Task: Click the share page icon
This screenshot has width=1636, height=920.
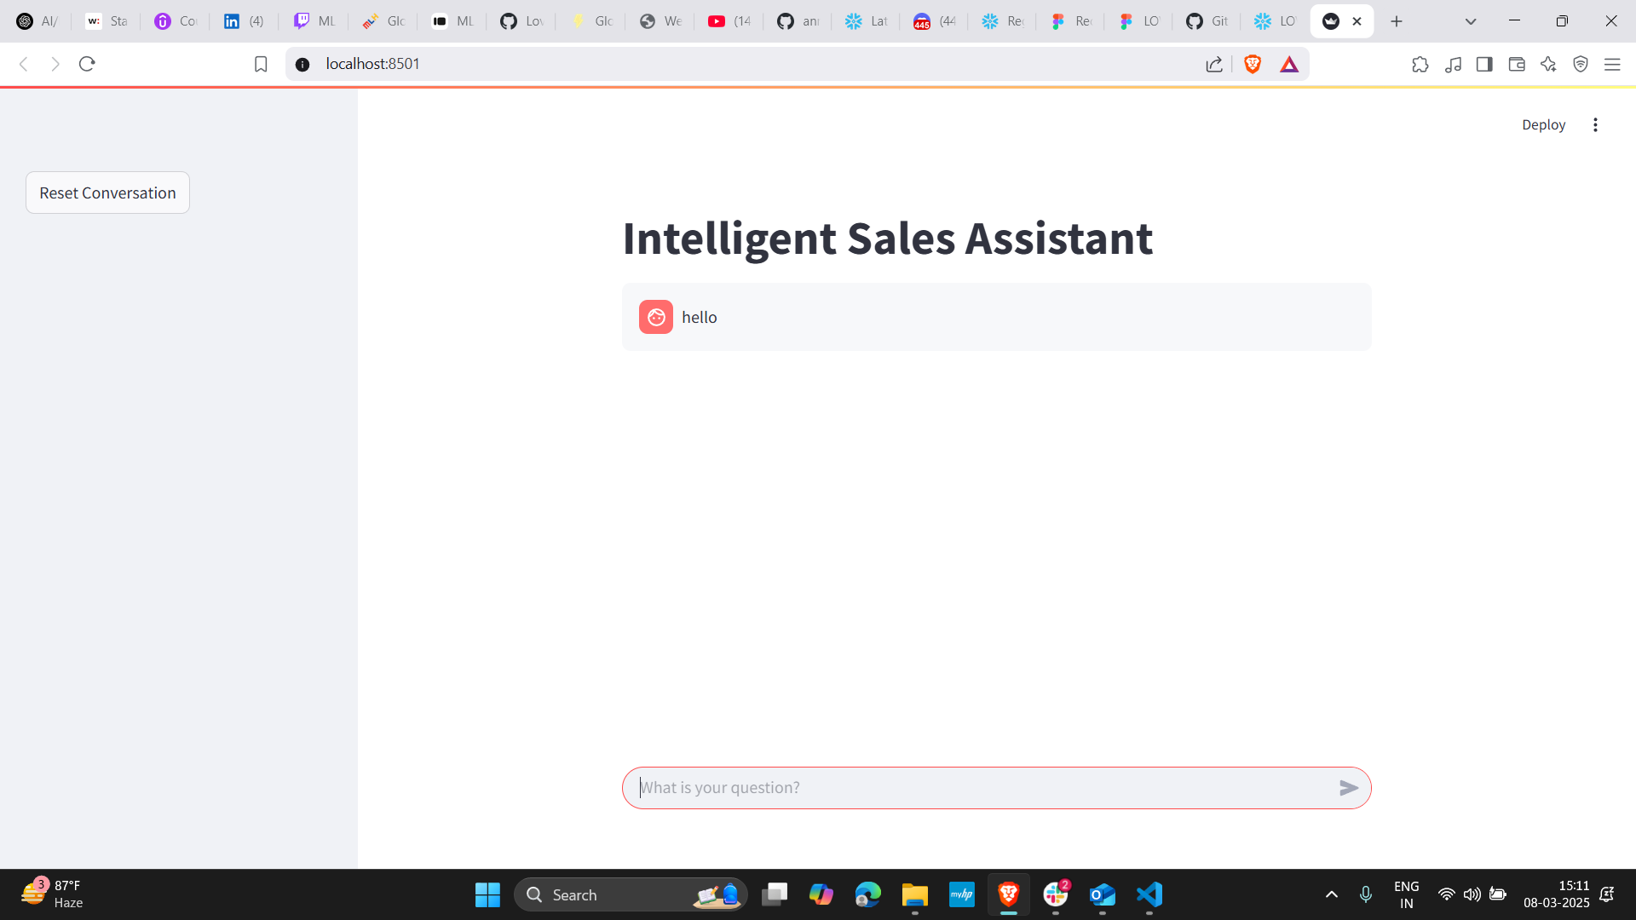Action: click(x=1213, y=64)
